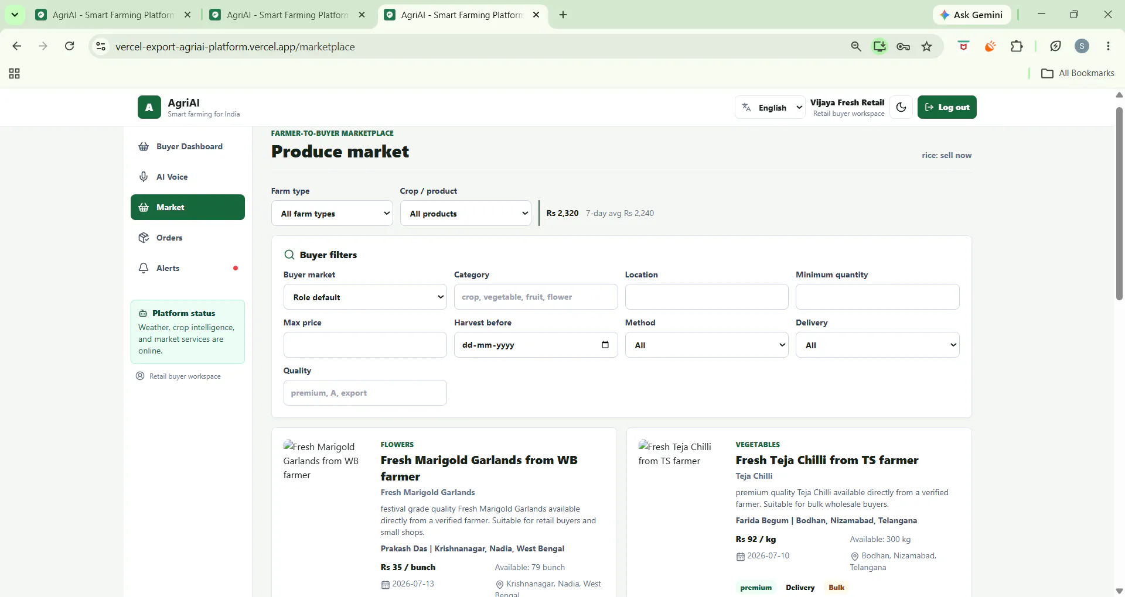Image resolution: width=1125 pixels, height=597 pixels.
Task: Click the Category input field
Action: coord(536,297)
